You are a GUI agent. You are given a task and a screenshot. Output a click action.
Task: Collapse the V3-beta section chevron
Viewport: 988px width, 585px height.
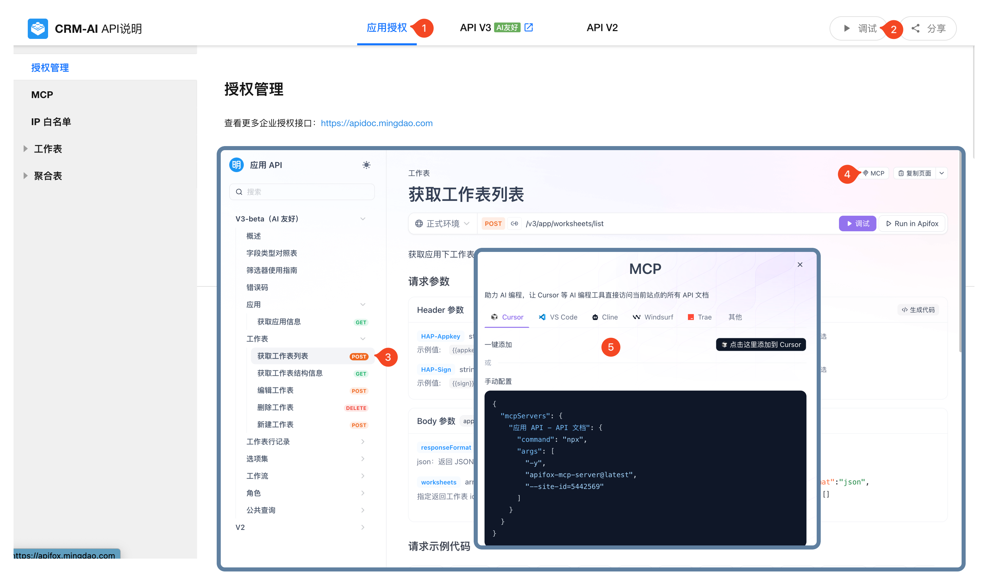[362, 219]
